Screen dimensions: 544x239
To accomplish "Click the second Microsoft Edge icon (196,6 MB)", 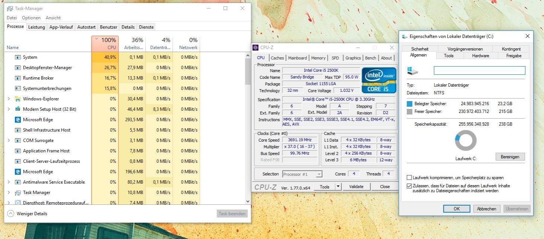I will click(x=17, y=172).
